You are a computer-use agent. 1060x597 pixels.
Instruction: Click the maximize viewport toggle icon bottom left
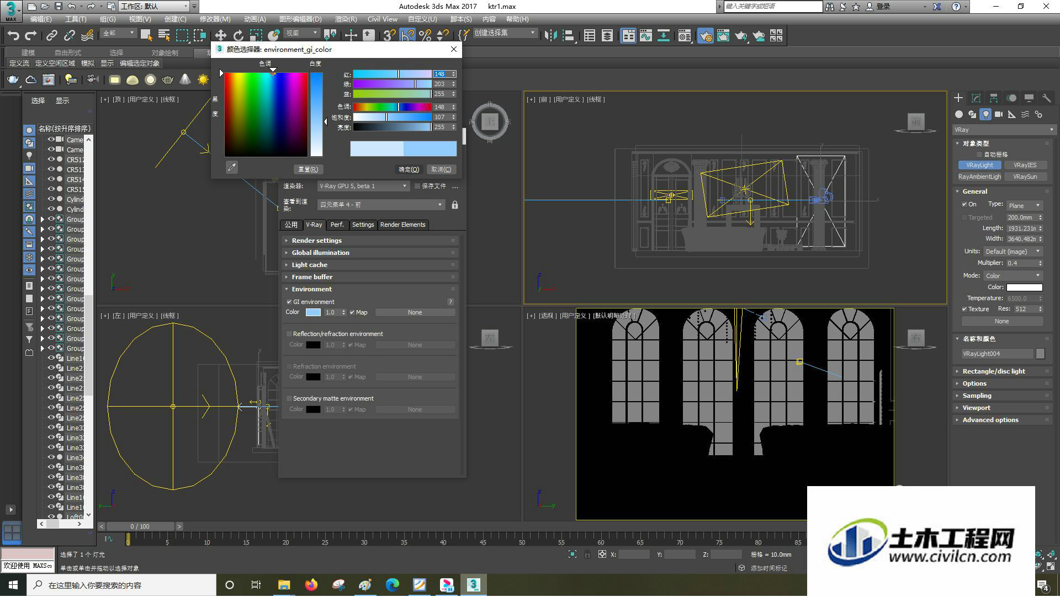coord(12,532)
